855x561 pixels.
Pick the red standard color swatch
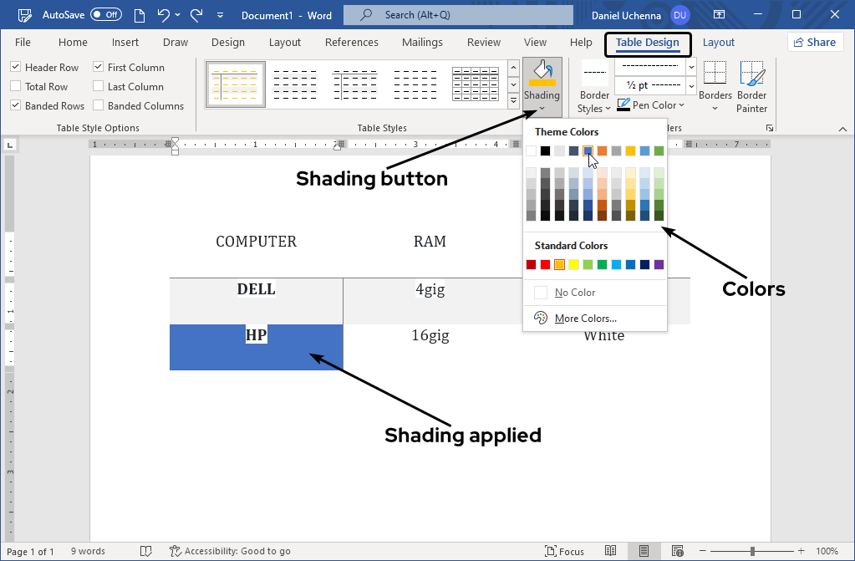(x=544, y=264)
